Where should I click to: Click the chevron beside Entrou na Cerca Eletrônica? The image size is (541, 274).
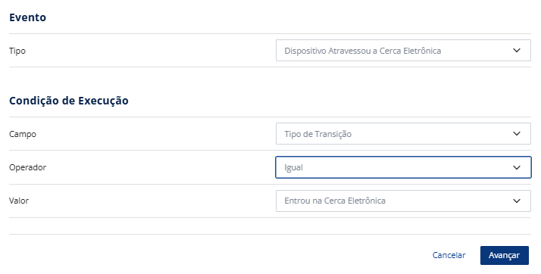point(517,201)
